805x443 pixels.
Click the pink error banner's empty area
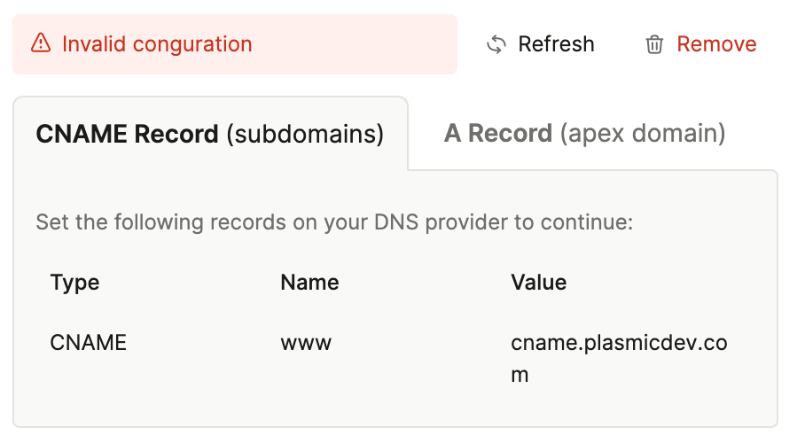click(355, 44)
